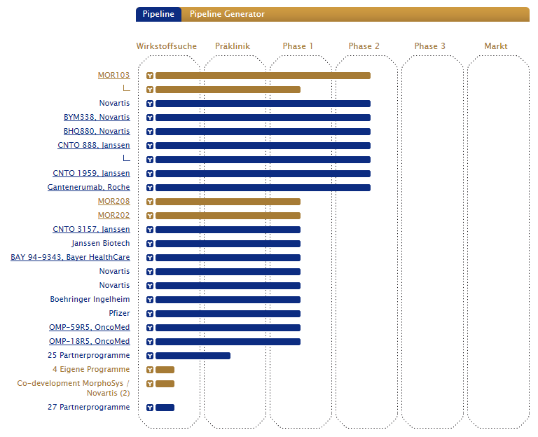Click the filter icon beside MOR103
Screen dimensions: 538x437
150,76
